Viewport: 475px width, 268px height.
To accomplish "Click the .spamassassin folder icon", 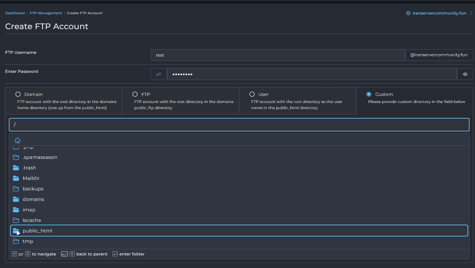I will [x=16, y=157].
